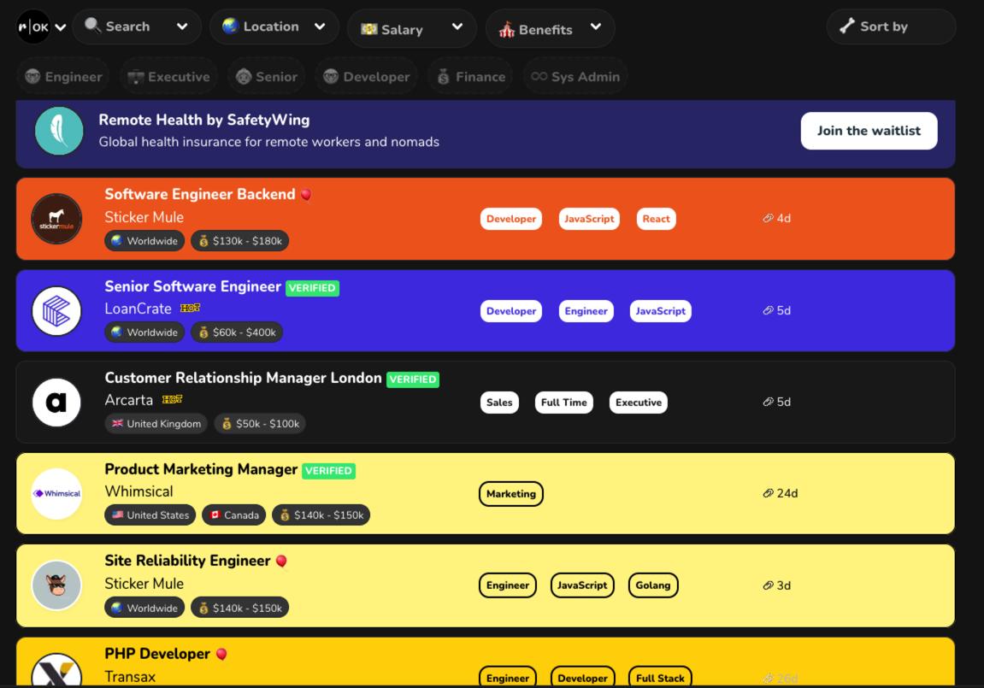Screen dimensions: 984x688
Task: Select JavaScript tag on Software Engineer Backend row
Action: coord(589,219)
